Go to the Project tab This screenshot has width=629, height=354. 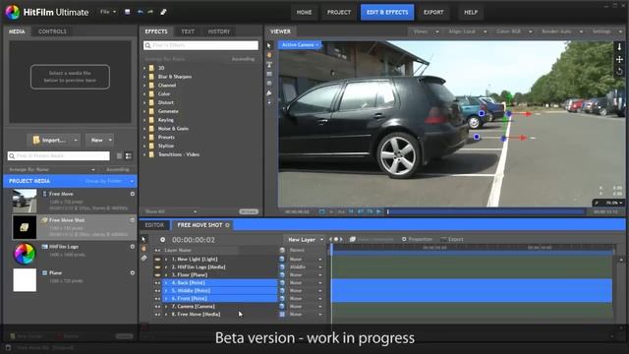click(339, 13)
